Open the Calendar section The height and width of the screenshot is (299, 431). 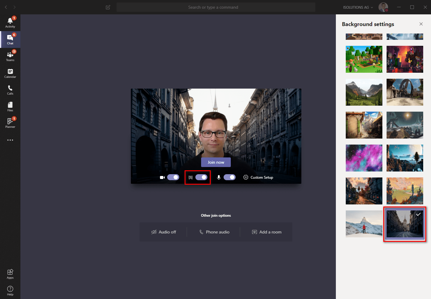pos(10,73)
